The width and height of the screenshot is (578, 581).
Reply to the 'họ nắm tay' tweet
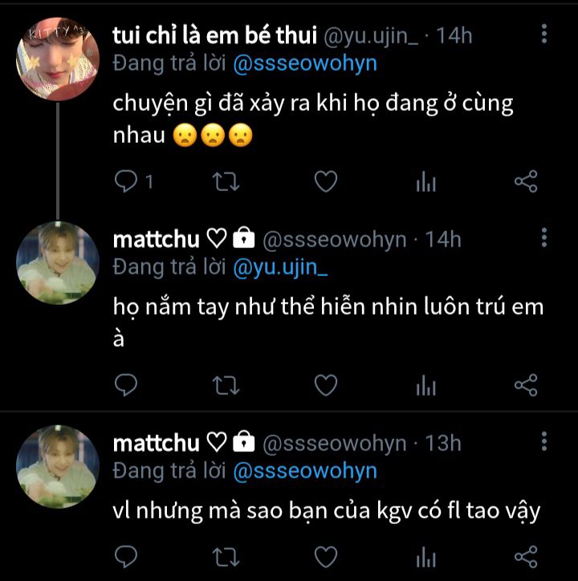pyautogui.click(x=127, y=386)
